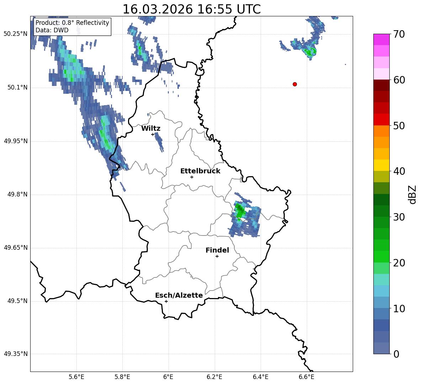Click the 49.5°N latitude label

pos(17,301)
